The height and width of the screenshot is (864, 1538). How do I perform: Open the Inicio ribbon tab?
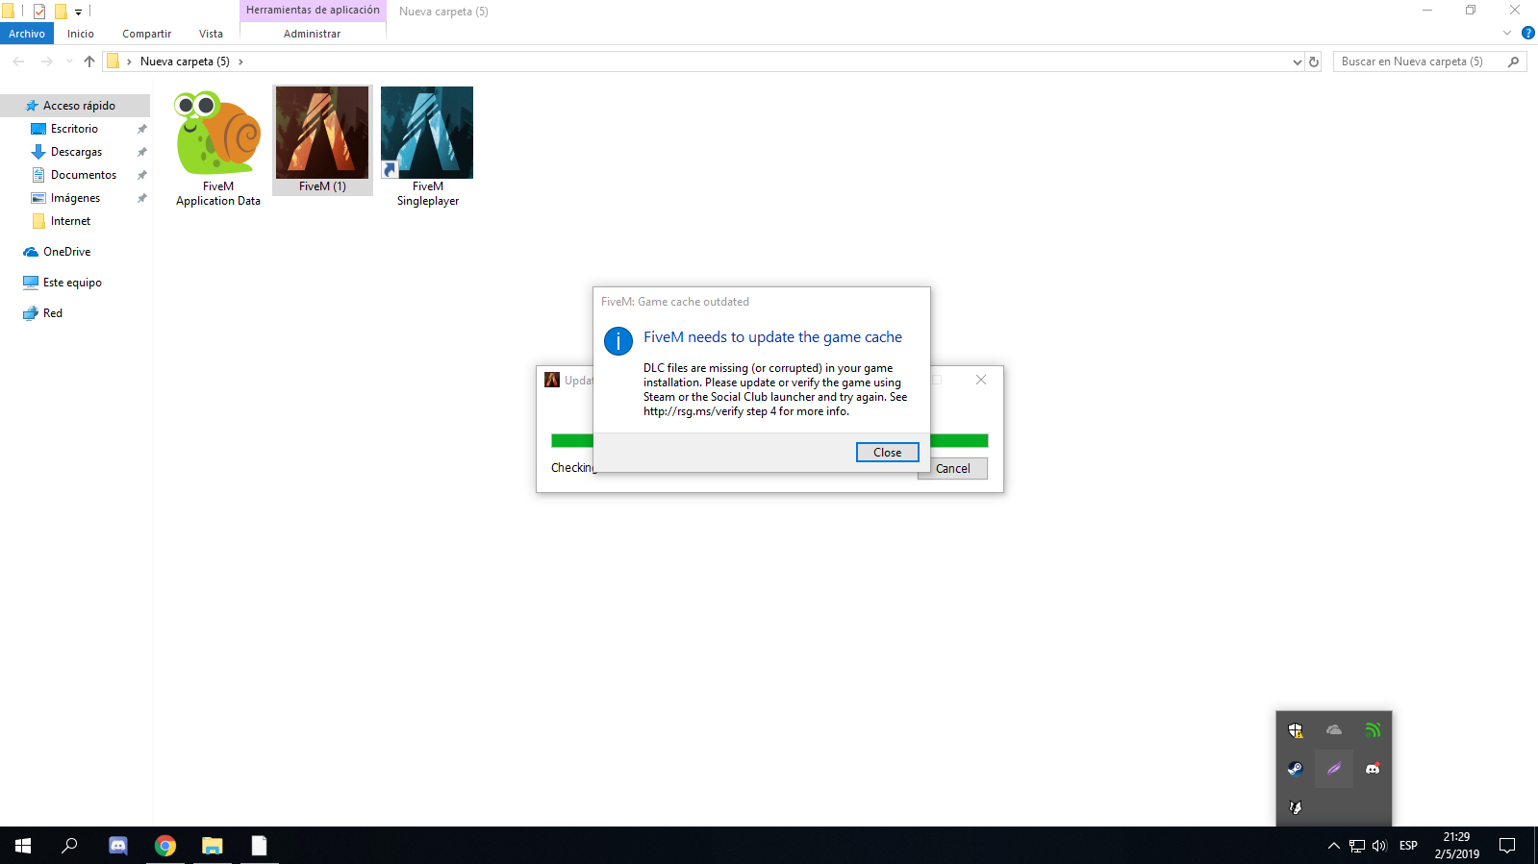[x=81, y=34]
